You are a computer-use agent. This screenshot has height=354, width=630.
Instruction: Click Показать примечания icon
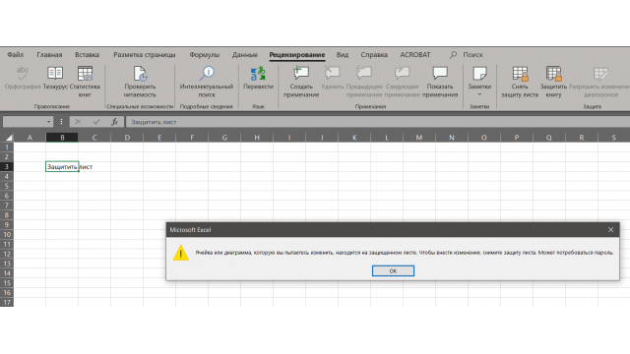coord(440,74)
